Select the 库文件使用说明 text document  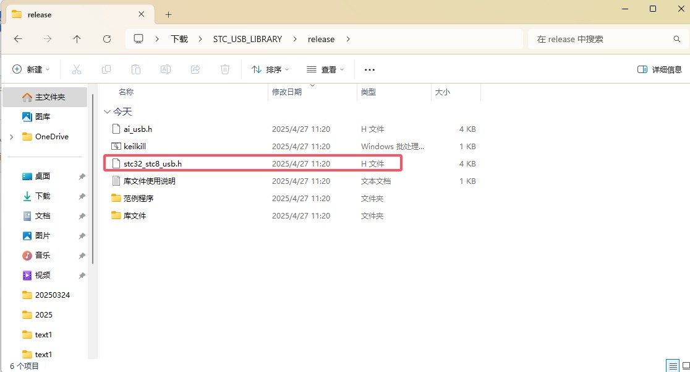[149, 181]
